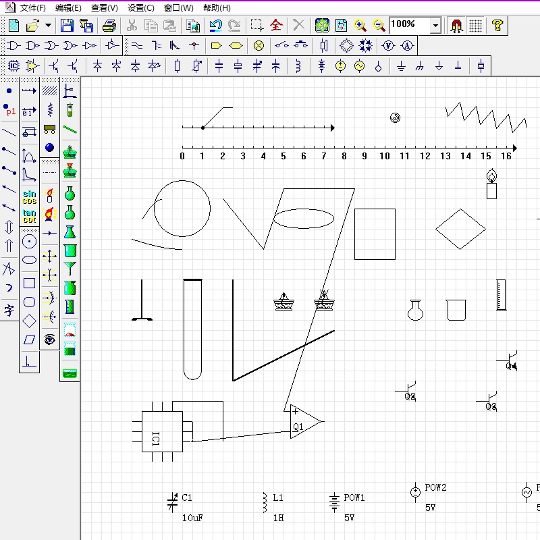Image resolution: width=540 pixels, height=540 pixels.
Task: Select the diamond shape in the palette
Action: pos(29,321)
